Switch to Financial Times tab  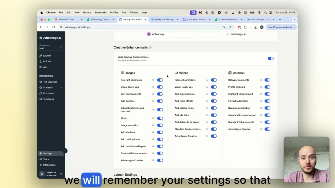click(66, 20)
